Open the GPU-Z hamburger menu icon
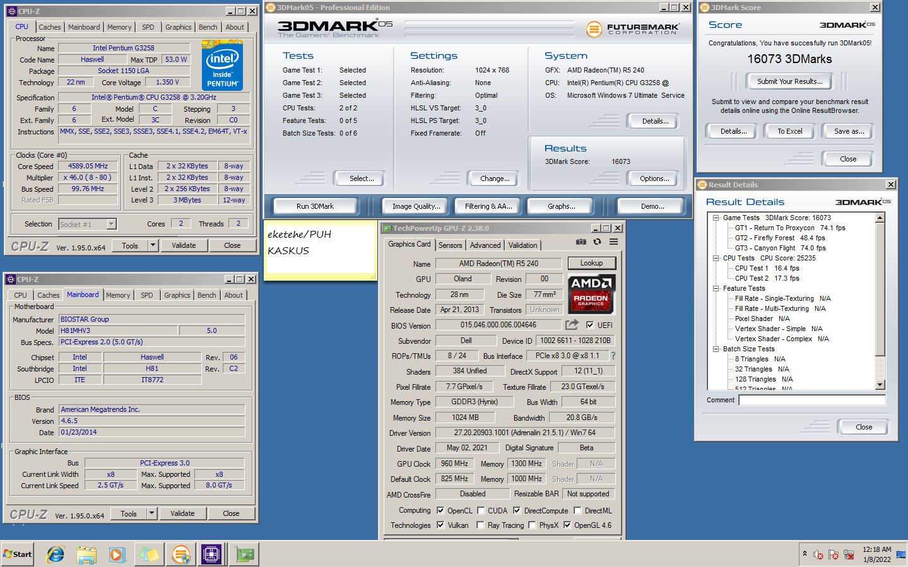The width and height of the screenshot is (908, 567). [x=613, y=242]
